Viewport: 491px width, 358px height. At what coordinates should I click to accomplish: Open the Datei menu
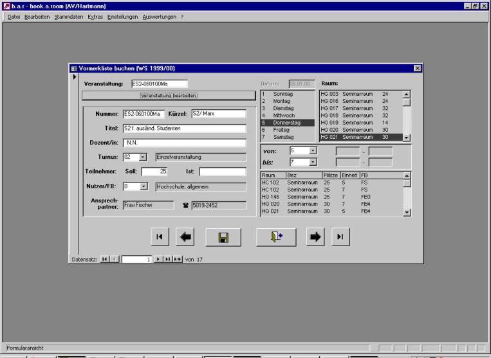[x=14, y=17]
